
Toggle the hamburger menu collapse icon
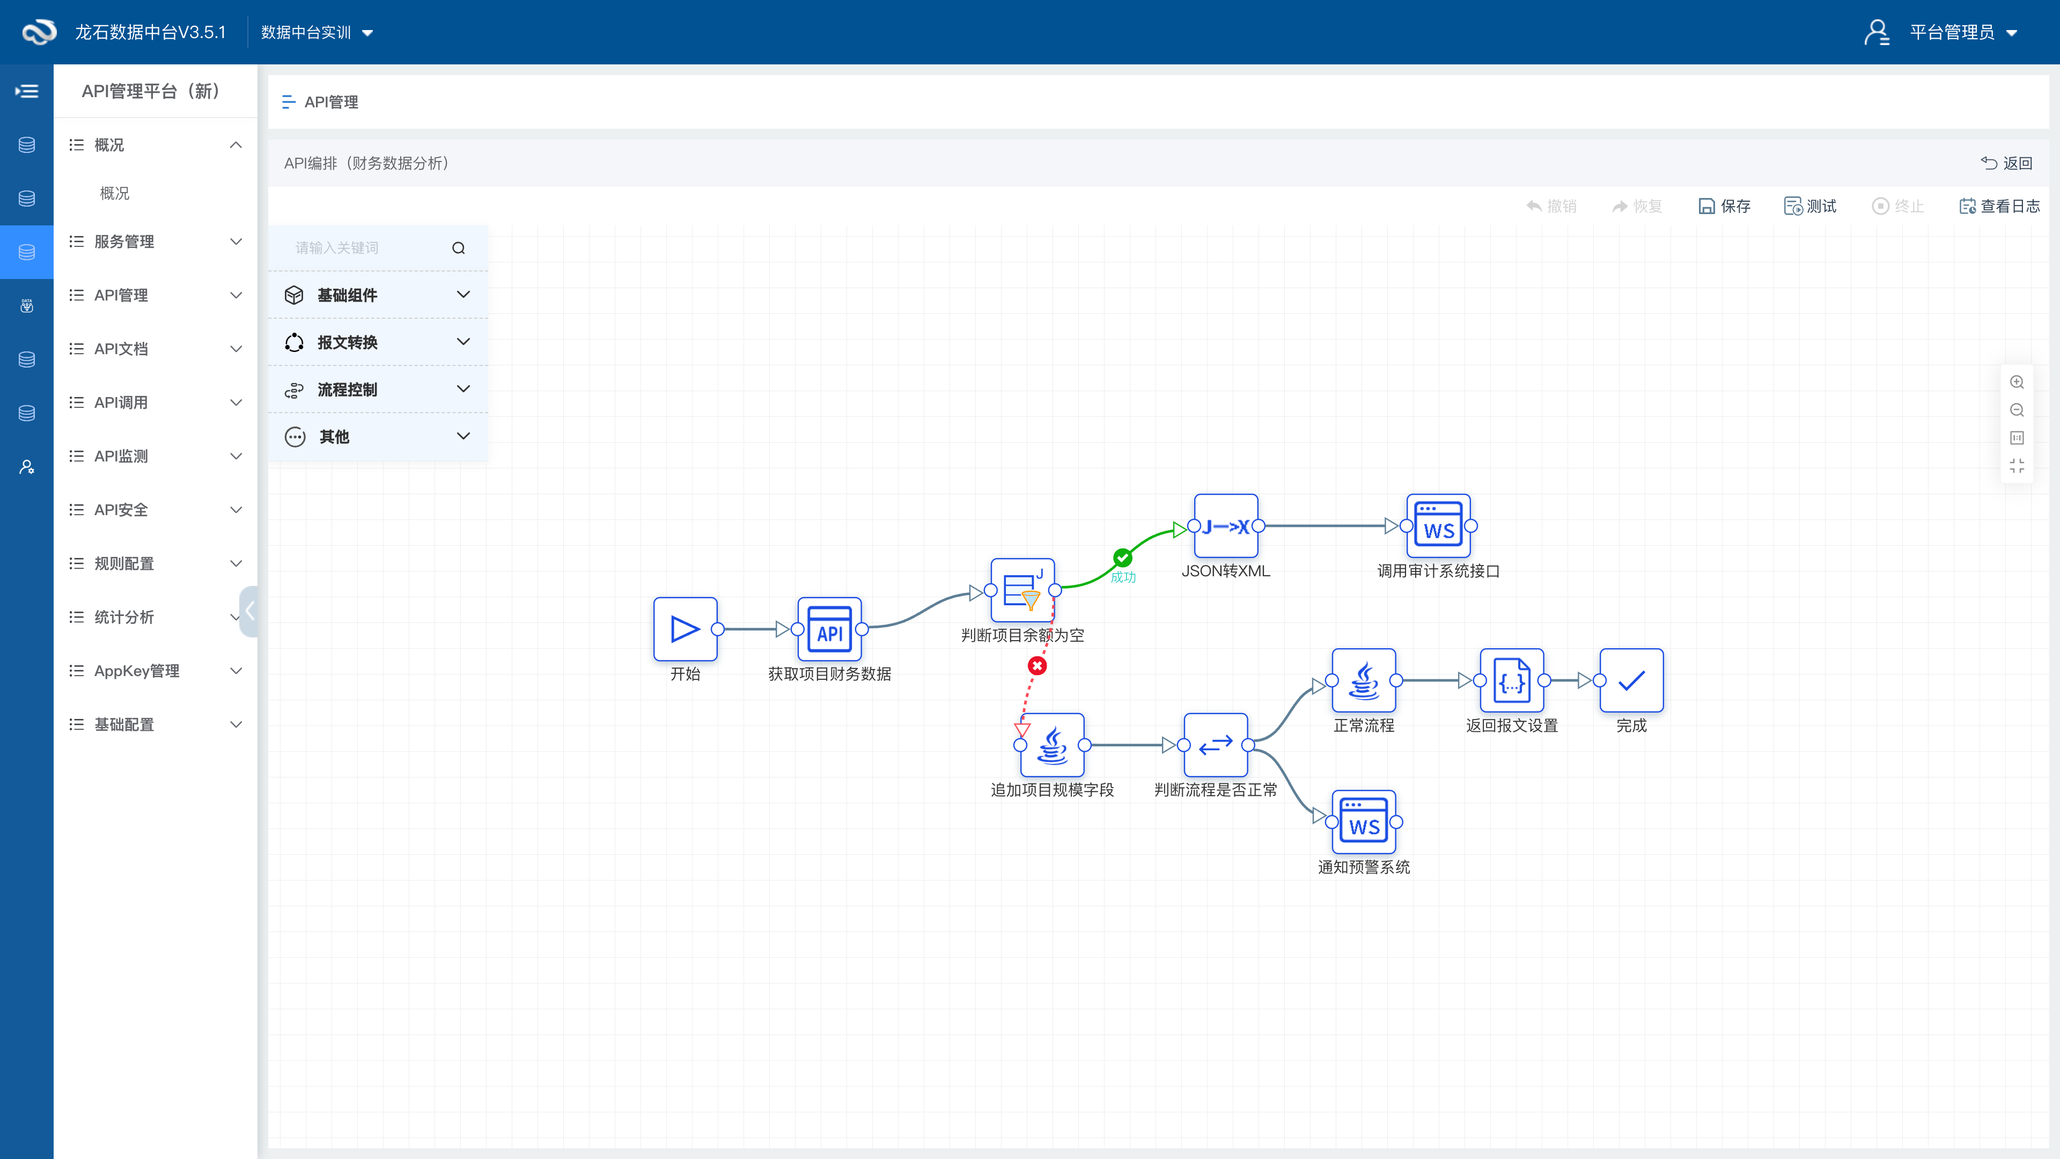26,91
